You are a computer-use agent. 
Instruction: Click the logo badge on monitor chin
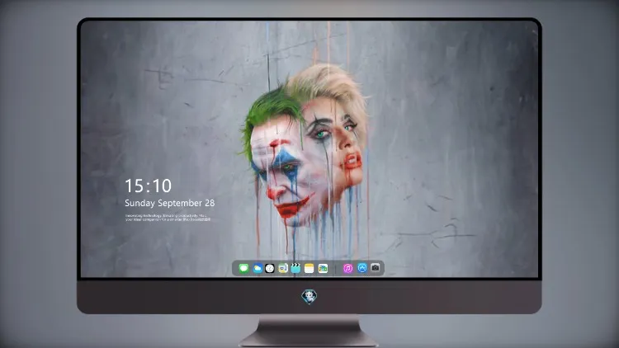(309, 297)
